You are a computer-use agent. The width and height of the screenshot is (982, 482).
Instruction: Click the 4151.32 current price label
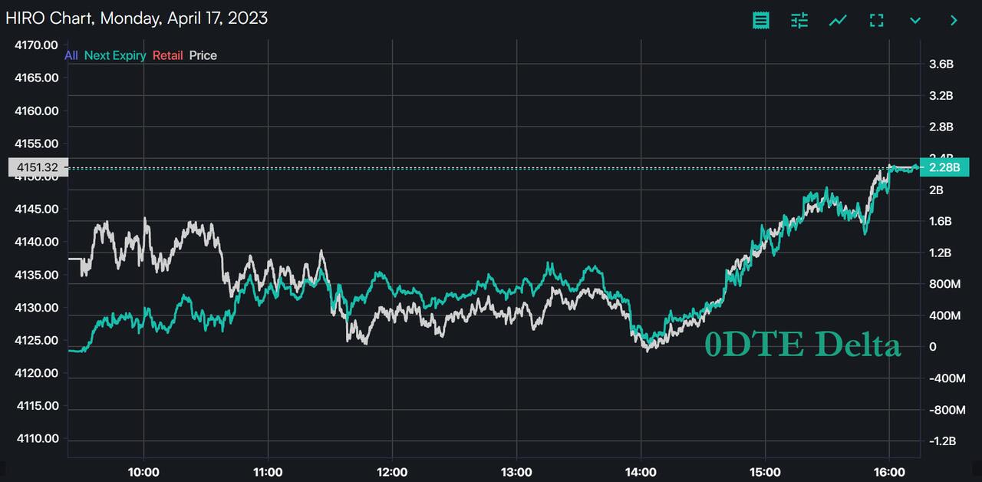pyautogui.click(x=38, y=167)
